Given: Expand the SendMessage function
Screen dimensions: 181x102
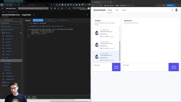Looking at the screenshot, I should pyautogui.click(x=3, y=76).
